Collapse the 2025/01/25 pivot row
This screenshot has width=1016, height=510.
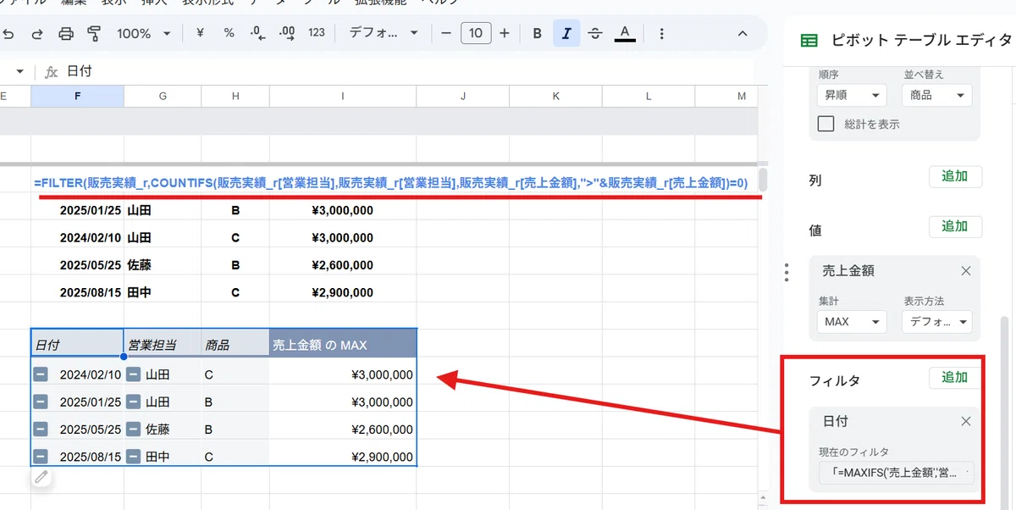[41, 402]
